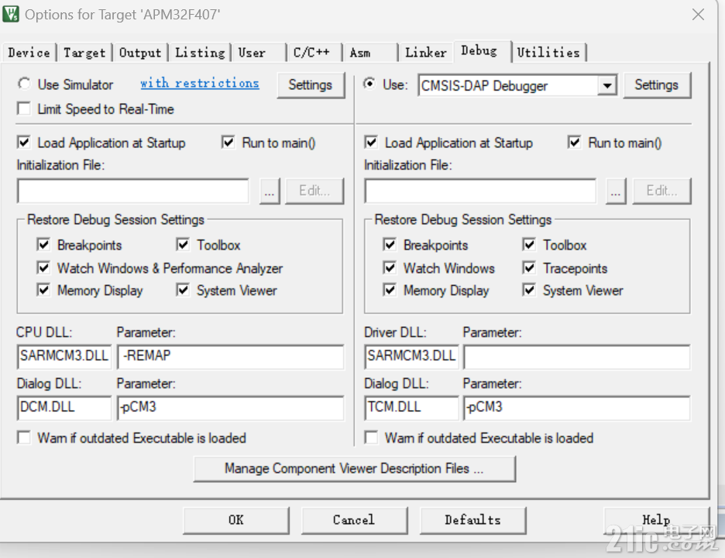Click empty Driver DLL parameter field
This screenshot has width=725, height=558.
[576, 356]
